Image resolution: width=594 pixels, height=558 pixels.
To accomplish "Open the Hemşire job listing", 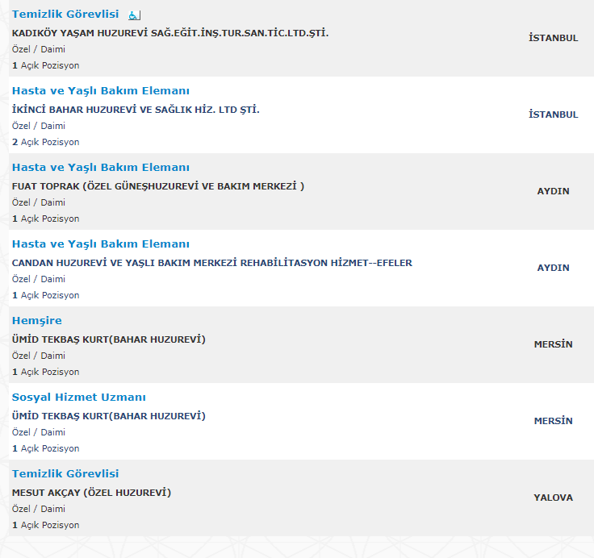I will tap(37, 321).
